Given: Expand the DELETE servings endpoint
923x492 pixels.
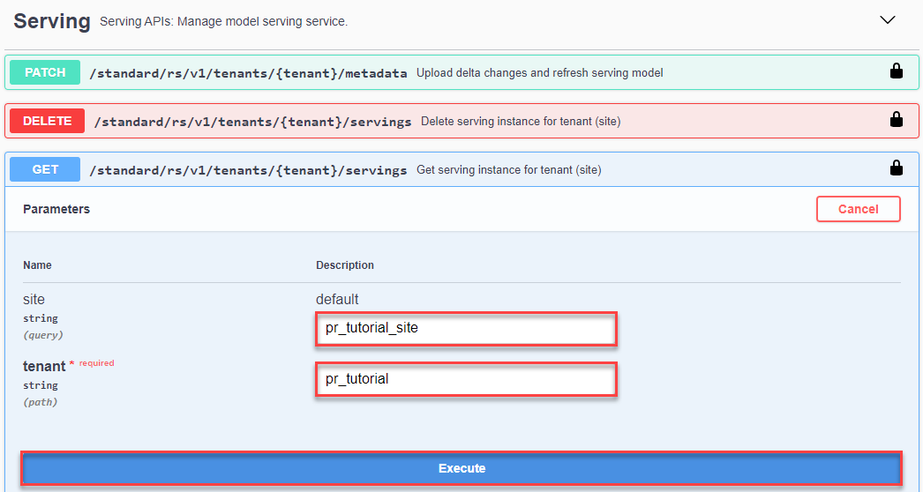Looking at the screenshot, I should tap(461, 121).
